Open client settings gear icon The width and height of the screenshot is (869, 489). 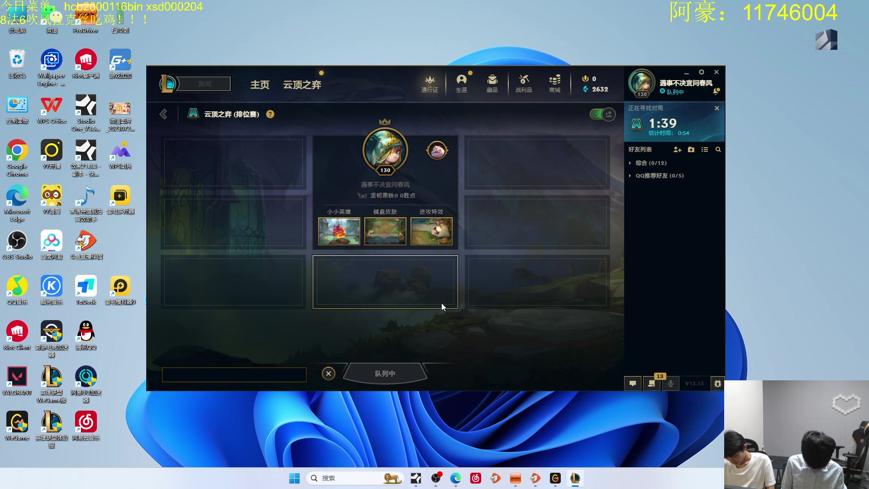[702, 72]
